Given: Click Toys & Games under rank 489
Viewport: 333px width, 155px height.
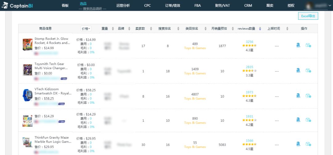Looking at the screenshot, I should coord(195,48).
